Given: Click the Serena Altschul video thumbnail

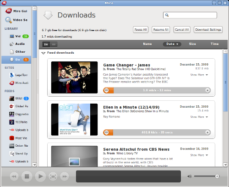Looking at the screenshot, I should (x=74, y=156).
